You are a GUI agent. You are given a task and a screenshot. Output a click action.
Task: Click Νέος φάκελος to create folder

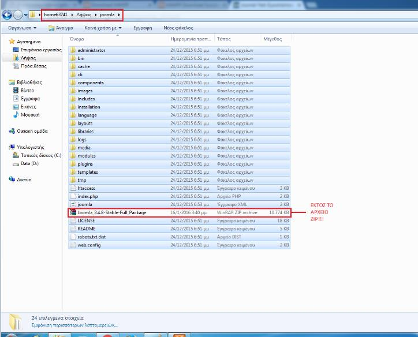(x=178, y=28)
